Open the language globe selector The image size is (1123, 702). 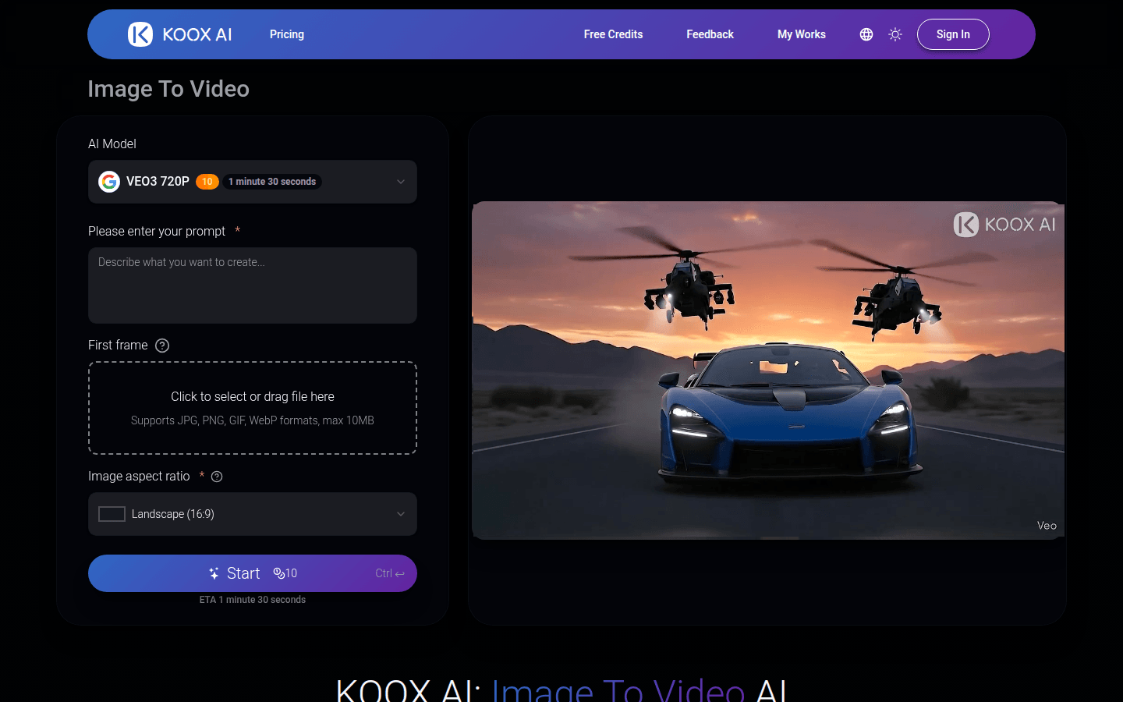pyautogui.click(x=866, y=34)
